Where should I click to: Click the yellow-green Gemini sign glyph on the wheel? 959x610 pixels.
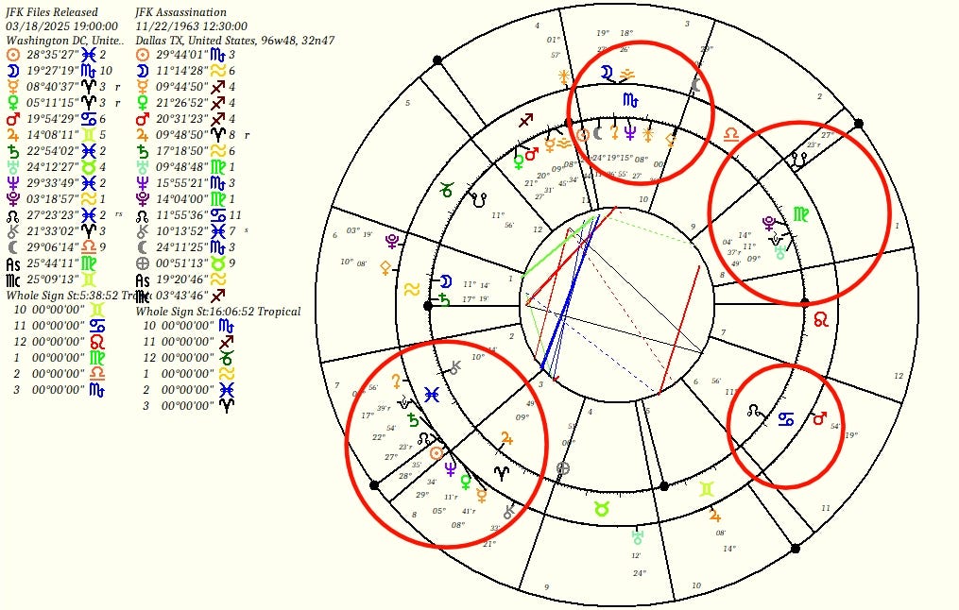coord(708,489)
